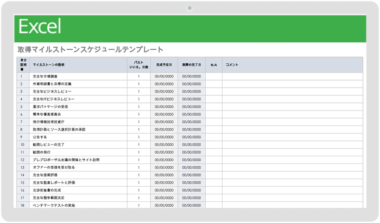Viewport: 380px width, 223px height.
Task: Click the 実際の完了日 column header
Action: point(192,65)
